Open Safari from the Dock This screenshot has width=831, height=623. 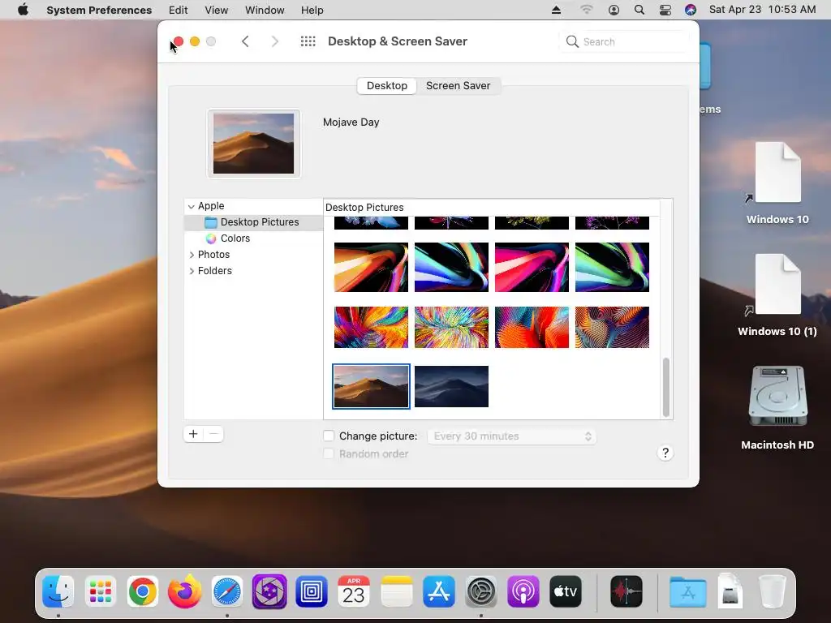coord(227,591)
